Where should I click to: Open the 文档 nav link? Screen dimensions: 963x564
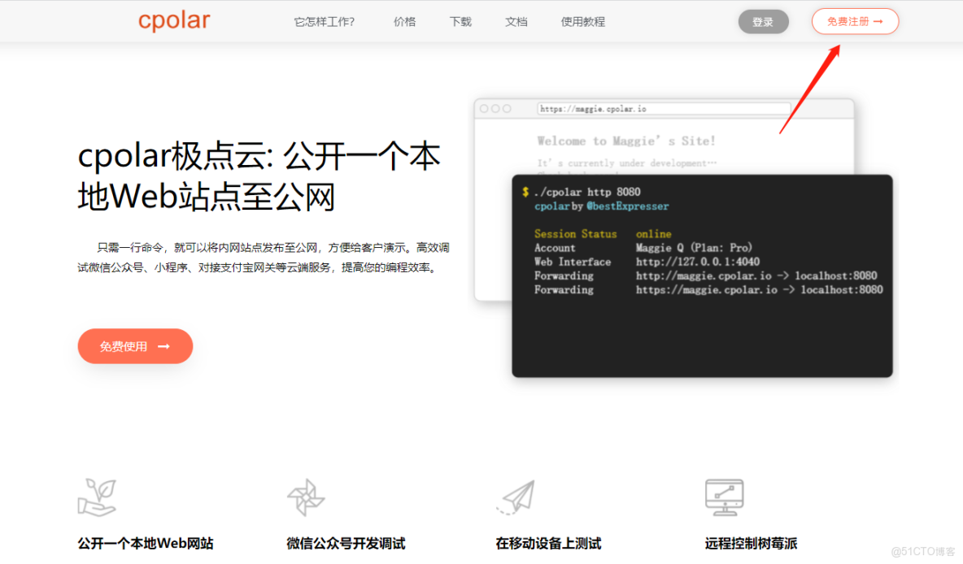pyautogui.click(x=516, y=22)
